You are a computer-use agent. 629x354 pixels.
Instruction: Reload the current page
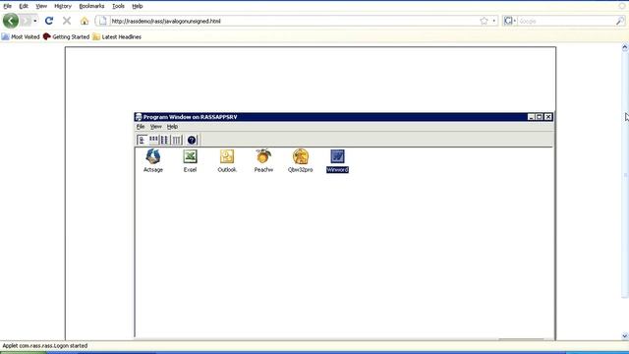pos(49,21)
